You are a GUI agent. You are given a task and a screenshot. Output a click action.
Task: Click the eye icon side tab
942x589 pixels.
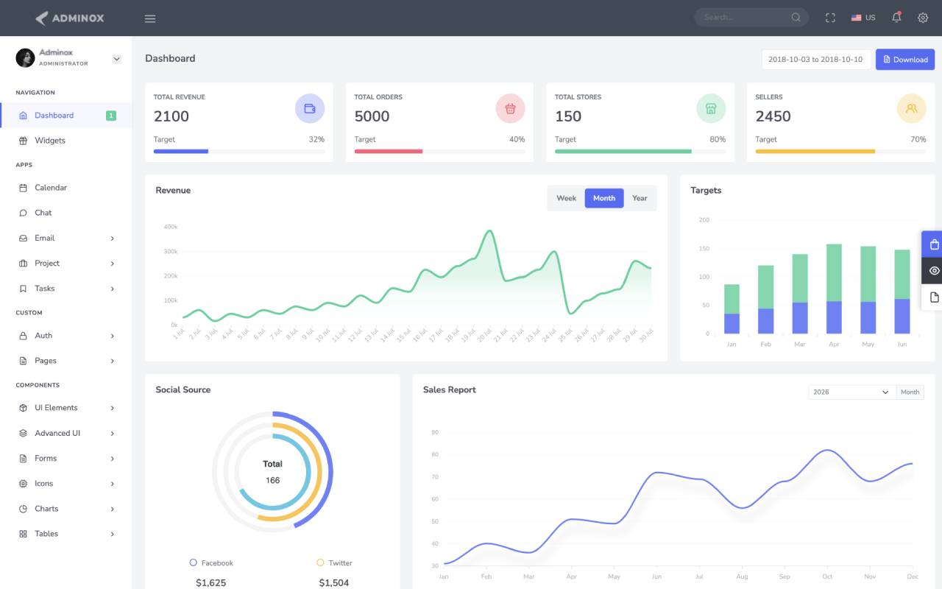935,271
